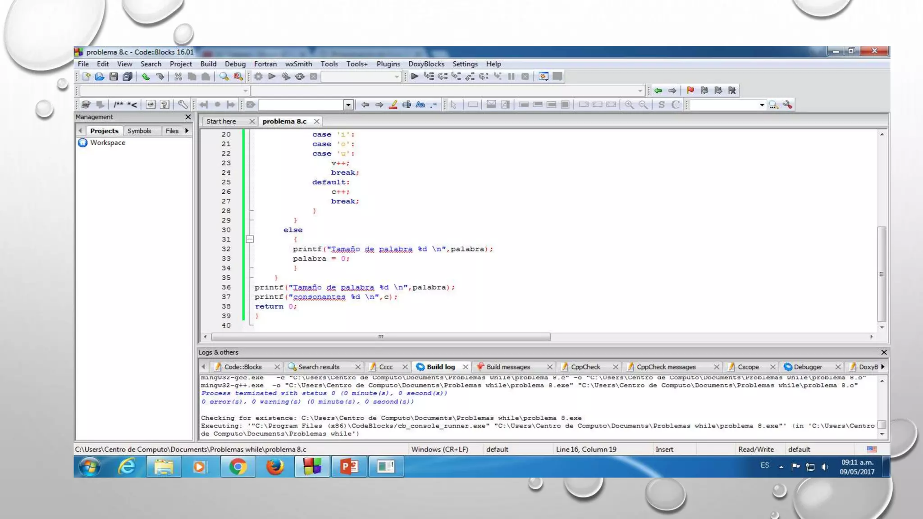Click the Open file toolbar icon

[100, 77]
